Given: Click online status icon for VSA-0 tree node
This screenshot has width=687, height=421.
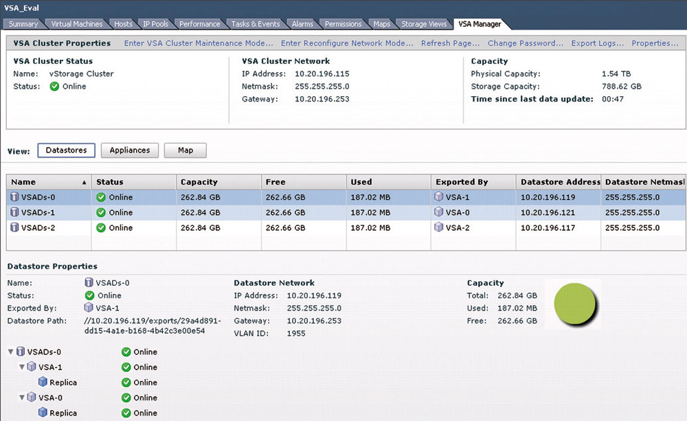Looking at the screenshot, I should tap(126, 398).
